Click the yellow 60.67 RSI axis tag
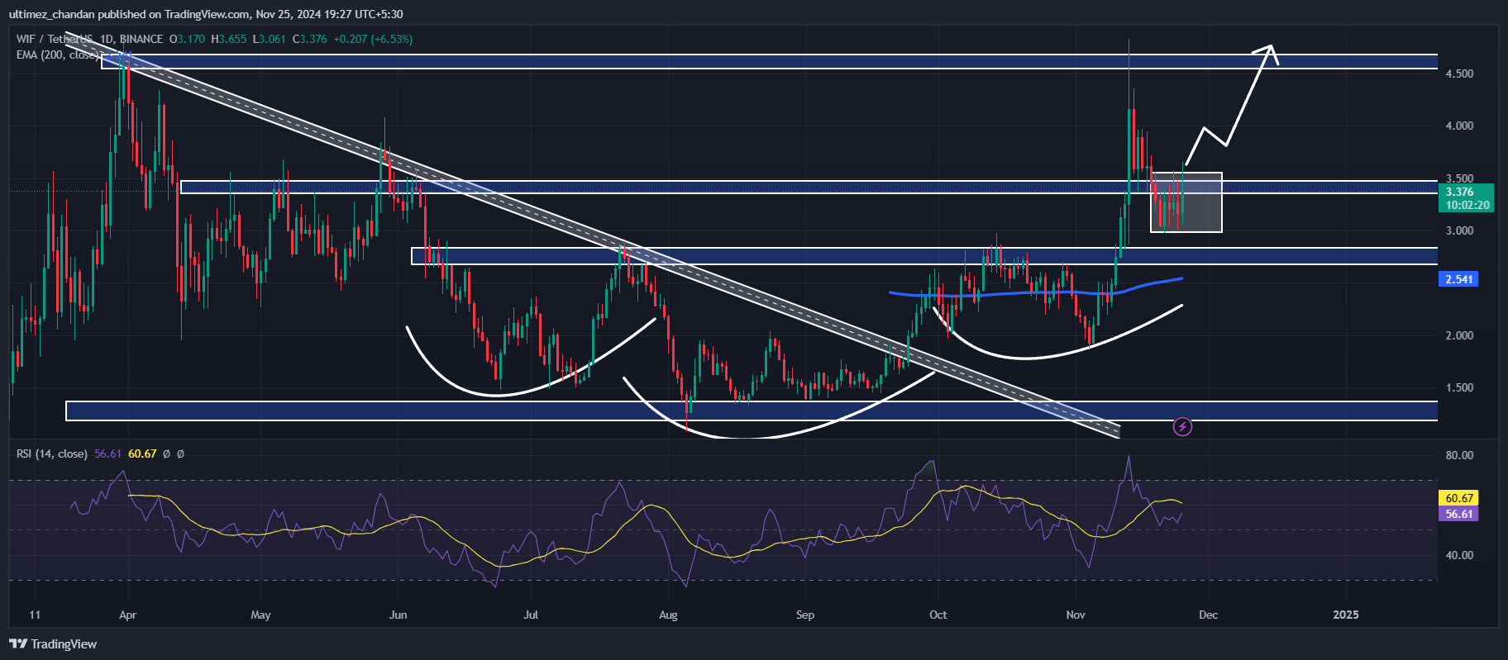 pyautogui.click(x=1459, y=498)
